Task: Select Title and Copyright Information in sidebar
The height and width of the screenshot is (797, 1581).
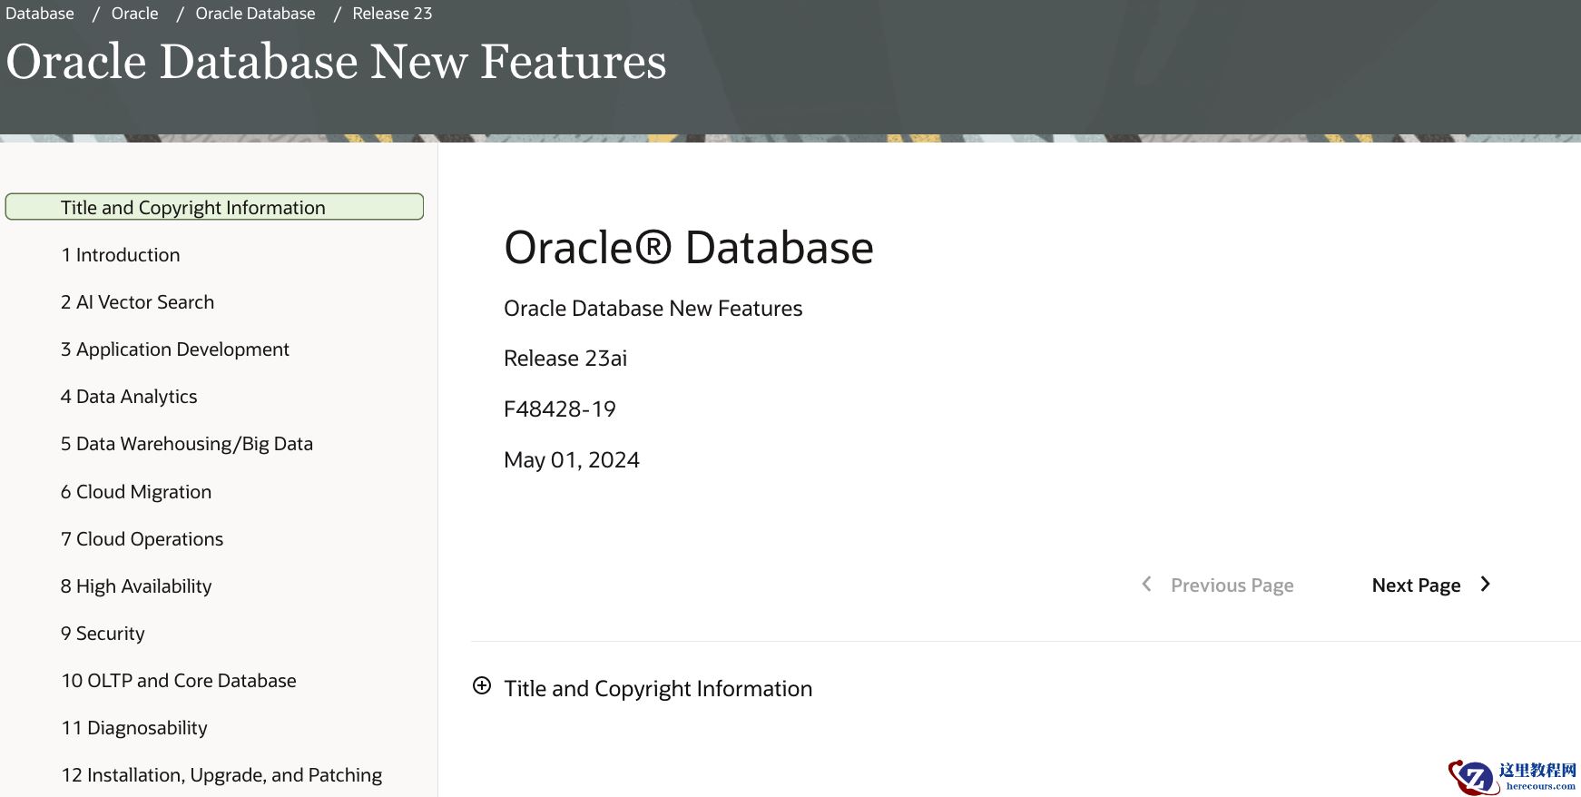Action: [x=192, y=208]
